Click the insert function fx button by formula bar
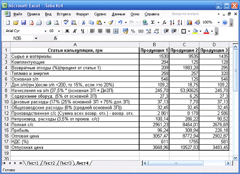 (56, 38)
